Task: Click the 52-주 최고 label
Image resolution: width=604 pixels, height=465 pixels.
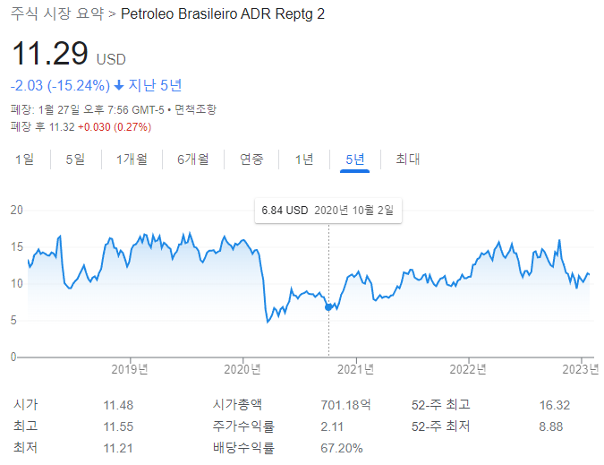Action: 440,405
